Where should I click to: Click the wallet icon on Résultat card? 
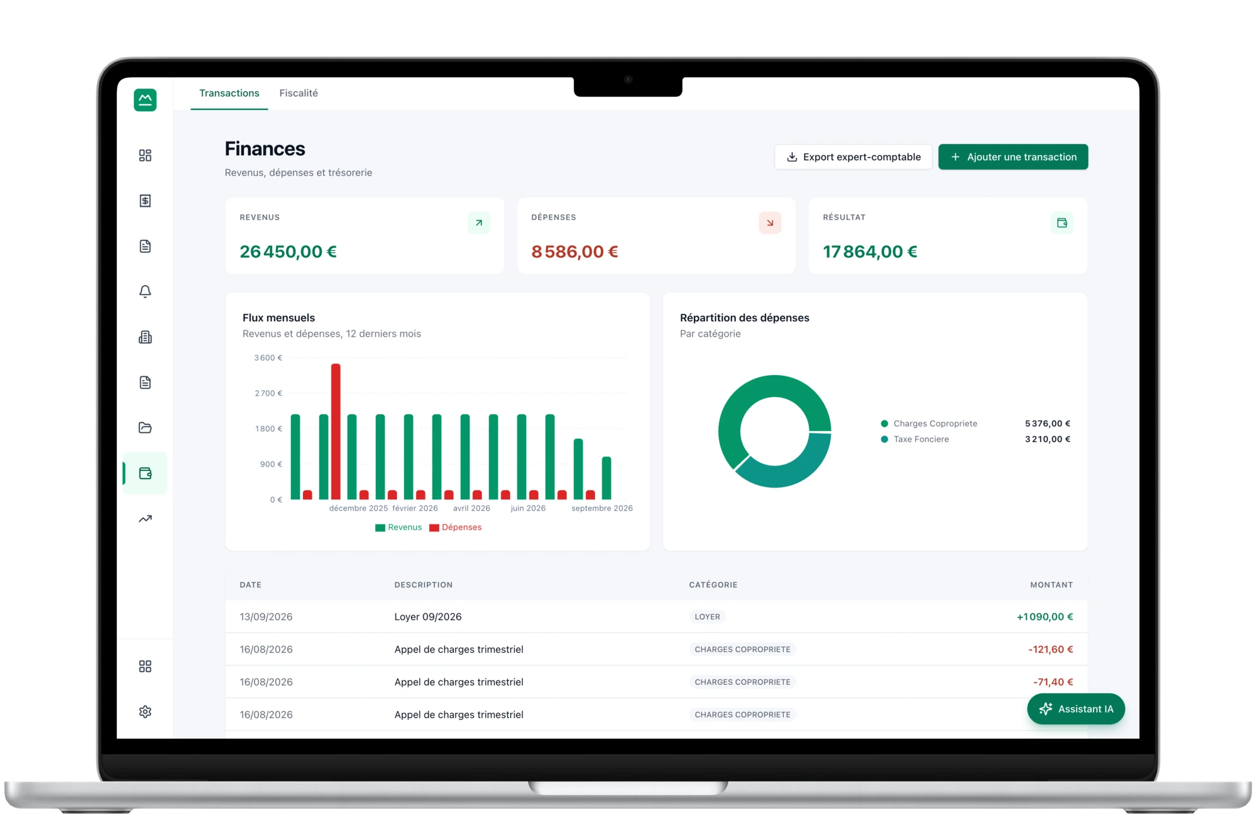(1062, 223)
